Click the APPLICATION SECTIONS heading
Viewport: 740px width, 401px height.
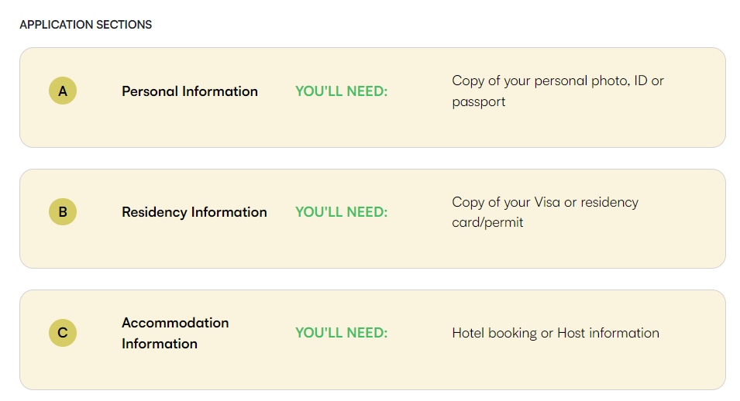point(86,25)
